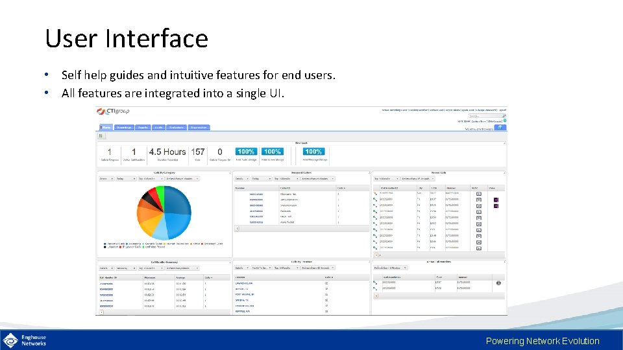
Task: Click the blue home icon button at top right
Action: coord(500,128)
